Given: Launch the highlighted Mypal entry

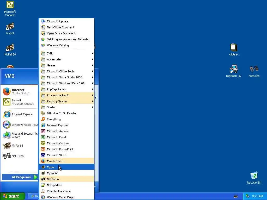Looking at the screenshot, I should [x=66, y=167].
